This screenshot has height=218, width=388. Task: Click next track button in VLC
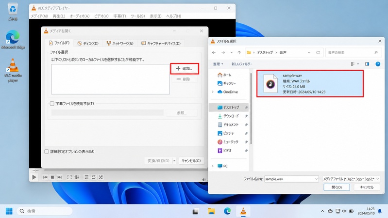[59, 177]
